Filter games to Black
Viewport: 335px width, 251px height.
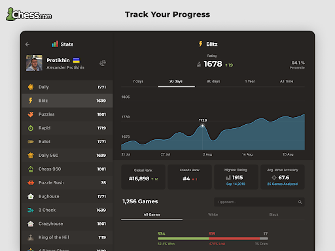[x=273, y=214]
